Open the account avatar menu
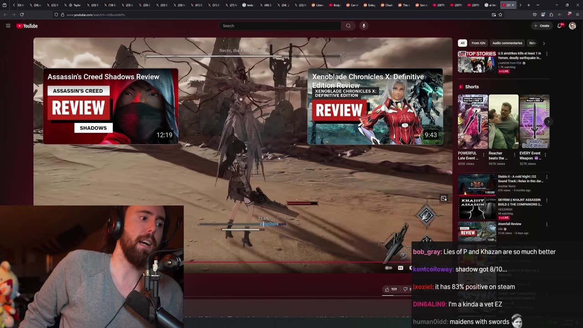 pos(572,26)
